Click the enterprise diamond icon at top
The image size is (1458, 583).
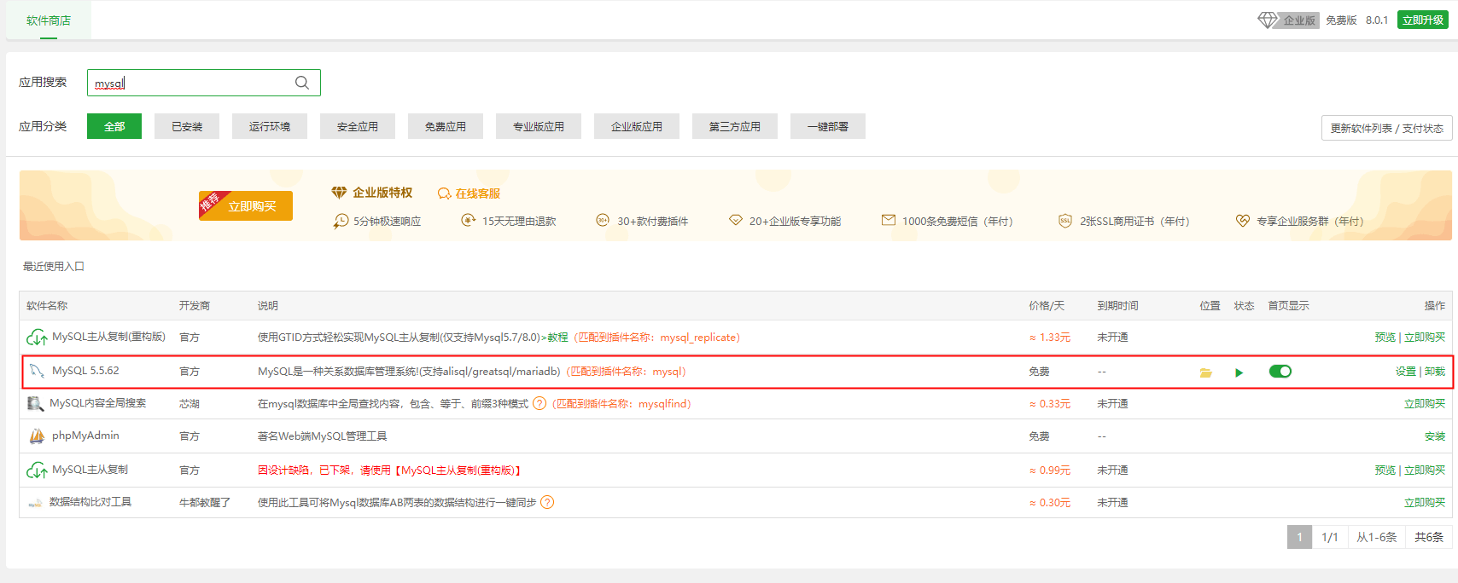1268,20
